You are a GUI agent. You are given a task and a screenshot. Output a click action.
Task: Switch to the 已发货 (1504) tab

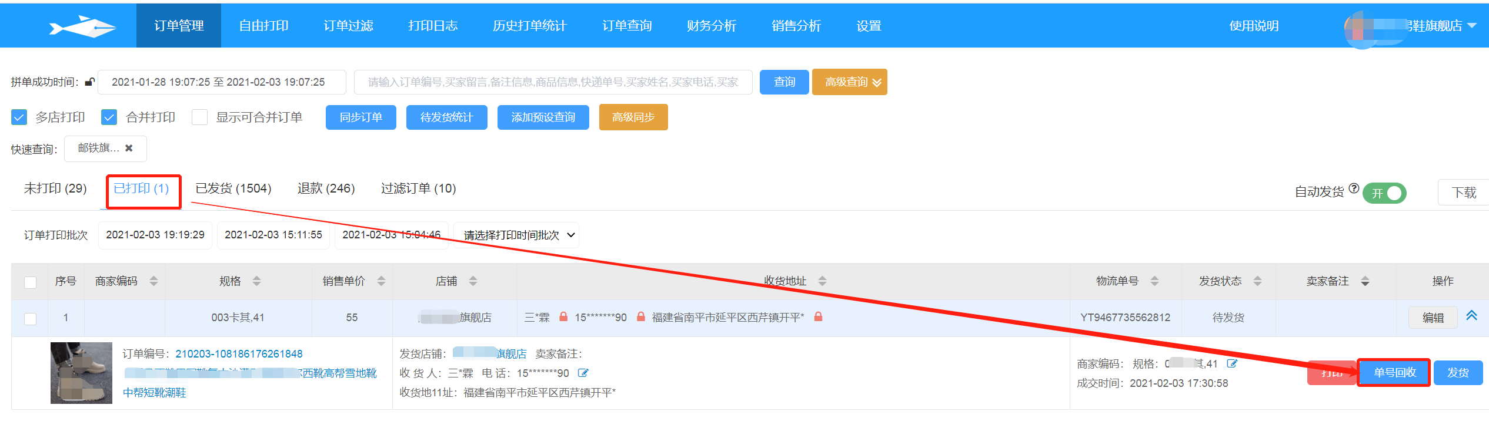coord(233,188)
